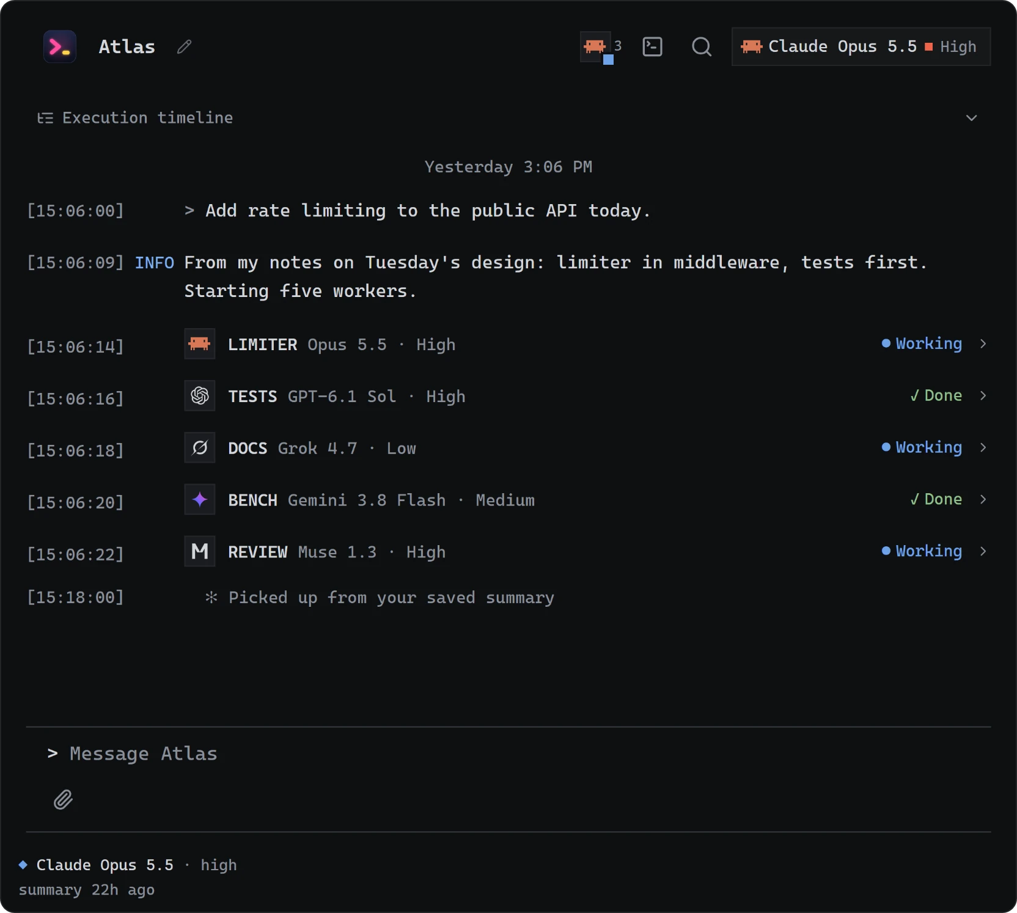
Task: Expand the TESTS worker row chevron
Action: coord(983,396)
